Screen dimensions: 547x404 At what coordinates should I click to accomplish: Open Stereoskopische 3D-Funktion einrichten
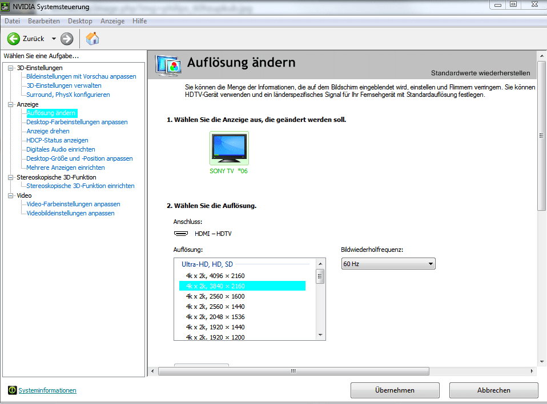pos(81,186)
